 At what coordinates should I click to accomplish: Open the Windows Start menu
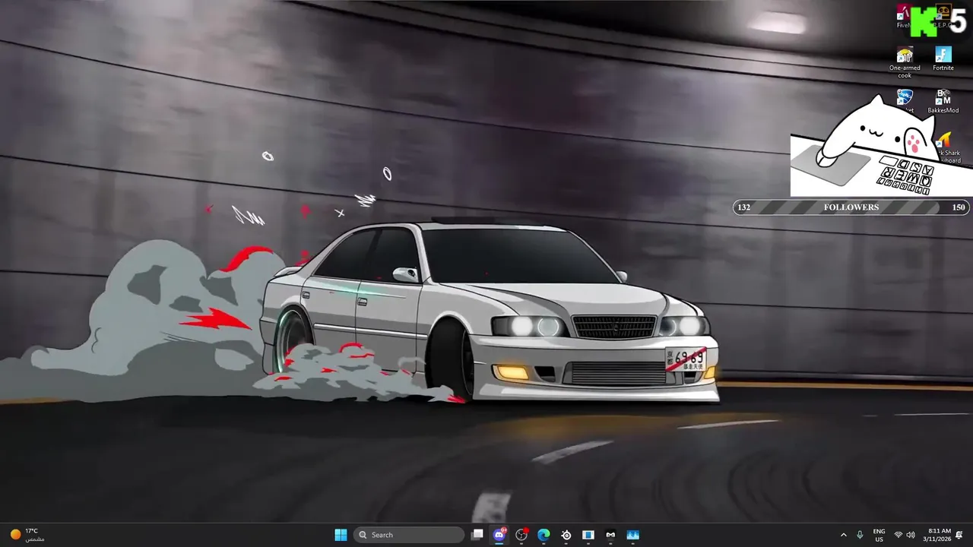(341, 535)
